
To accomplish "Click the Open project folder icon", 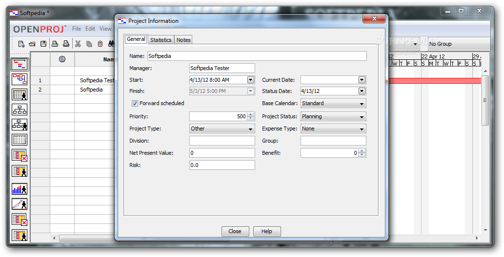I will click(x=32, y=44).
